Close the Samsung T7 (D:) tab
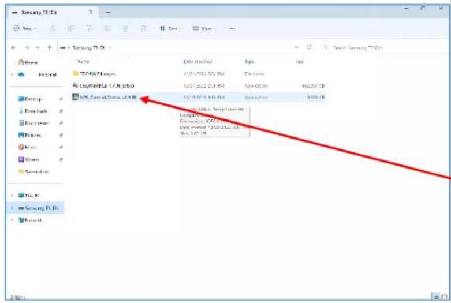451x303 pixels. [91, 12]
